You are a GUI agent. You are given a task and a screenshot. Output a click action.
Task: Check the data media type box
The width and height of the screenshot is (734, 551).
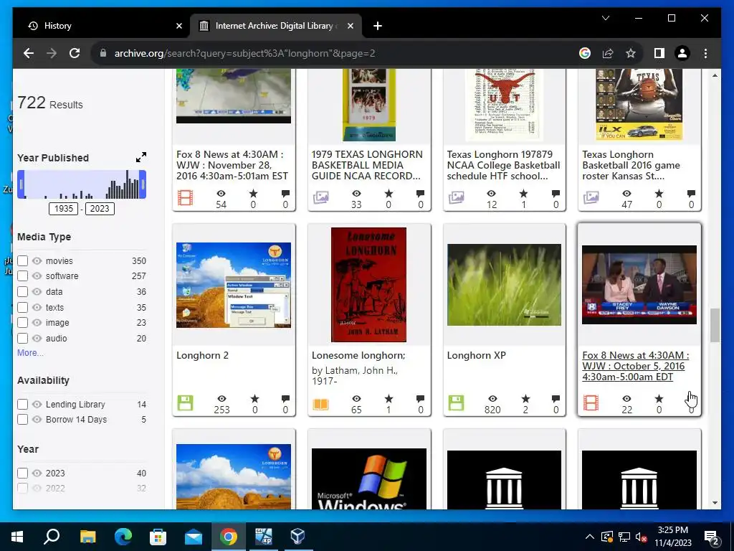pyautogui.click(x=22, y=291)
